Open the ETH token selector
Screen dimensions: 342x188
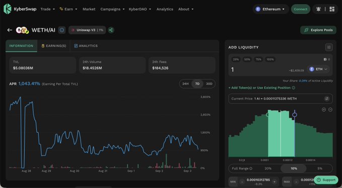[x=318, y=69]
